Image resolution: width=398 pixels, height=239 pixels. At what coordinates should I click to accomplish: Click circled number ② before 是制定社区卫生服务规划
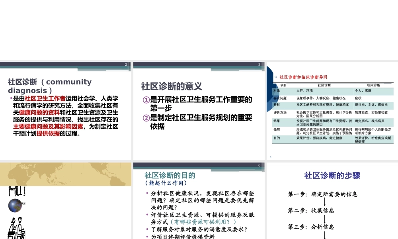(x=145, y=118)
